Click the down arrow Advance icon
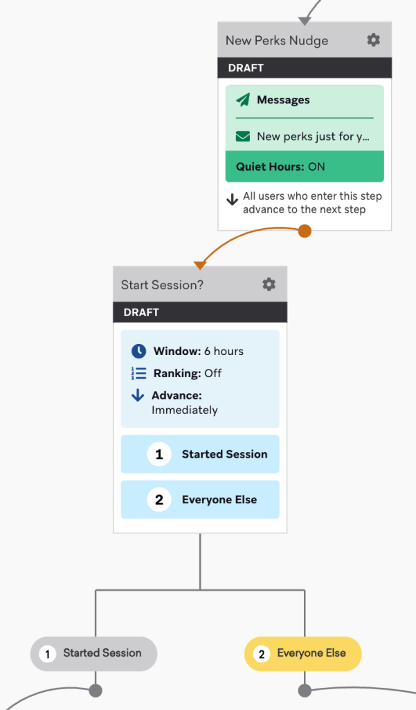Image resolution: width=416 pixels, height=710 pixels. (x=138, y=397)
